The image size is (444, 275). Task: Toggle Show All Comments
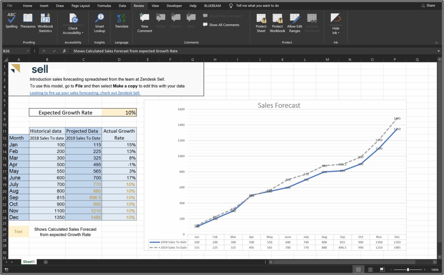221,25
